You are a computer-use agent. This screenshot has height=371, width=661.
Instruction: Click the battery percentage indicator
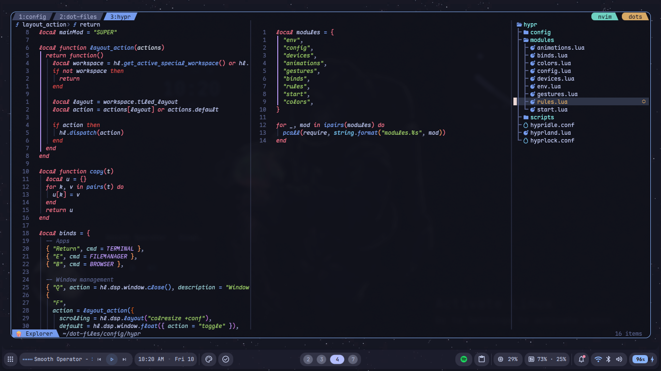pos(640,359)
